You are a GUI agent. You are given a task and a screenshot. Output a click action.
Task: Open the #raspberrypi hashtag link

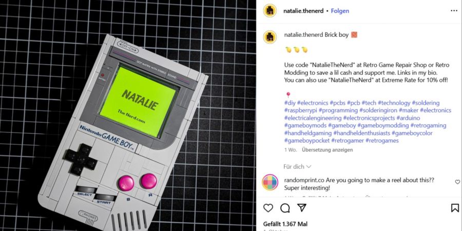(x=300, y=110)
